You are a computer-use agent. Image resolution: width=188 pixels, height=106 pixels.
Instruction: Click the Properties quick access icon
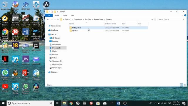(52, 12)
